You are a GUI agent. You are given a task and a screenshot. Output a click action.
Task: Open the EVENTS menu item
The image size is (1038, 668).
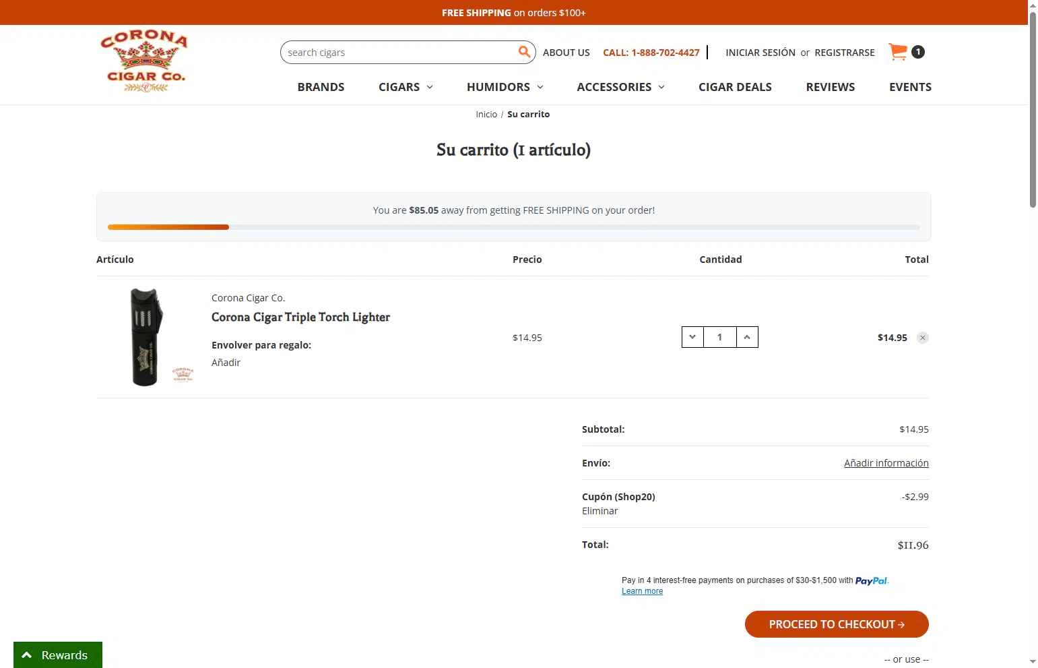[x=910, y=87]
